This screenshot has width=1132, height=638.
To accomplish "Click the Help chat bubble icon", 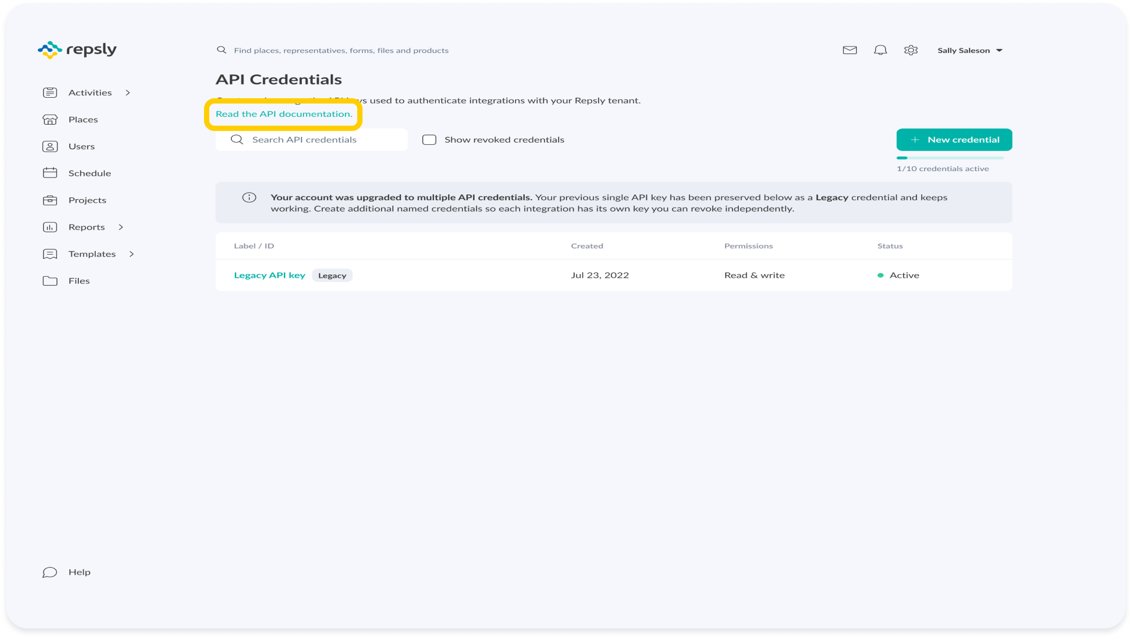I will click(x=50, y=573).
